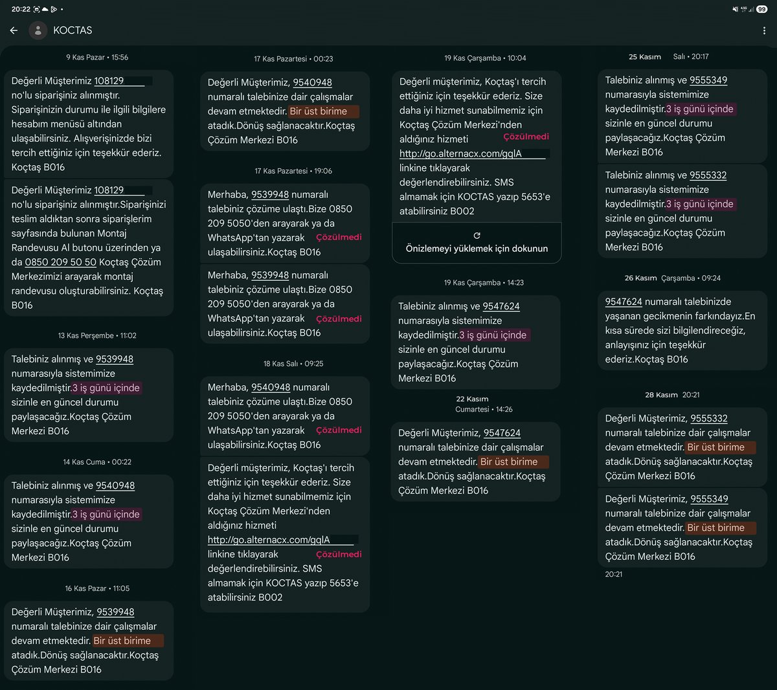Tap timestamp '26 Kasım Çarşamba • 09:24'
Screen dimensions: 777x690
tap(673, 278)
